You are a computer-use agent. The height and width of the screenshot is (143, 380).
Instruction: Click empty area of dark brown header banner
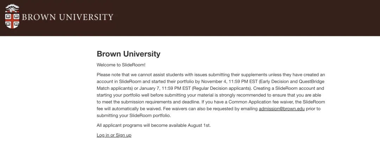pyautogui.click(x=242, y=18)
